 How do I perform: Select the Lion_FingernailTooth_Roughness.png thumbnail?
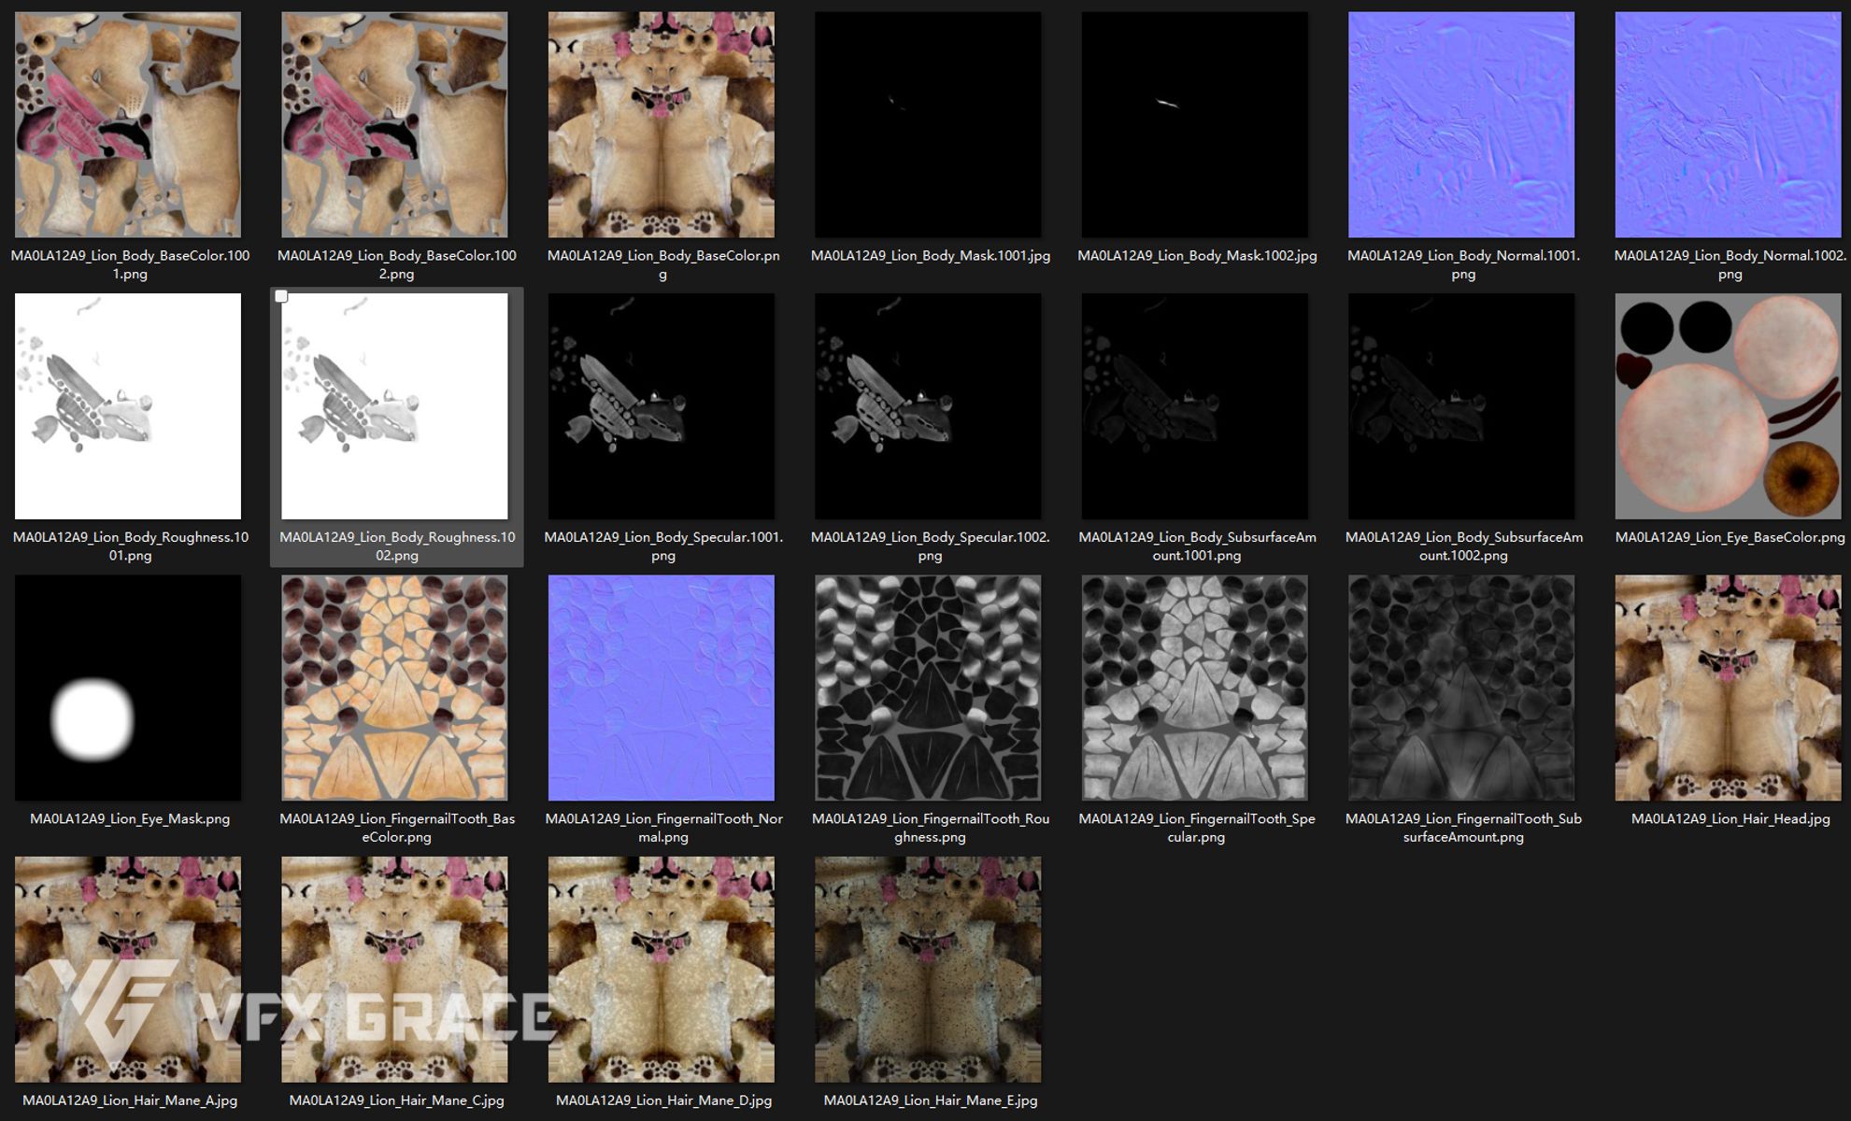click(928, 688)
